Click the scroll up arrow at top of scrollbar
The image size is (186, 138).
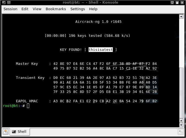(x=181, y=16)
